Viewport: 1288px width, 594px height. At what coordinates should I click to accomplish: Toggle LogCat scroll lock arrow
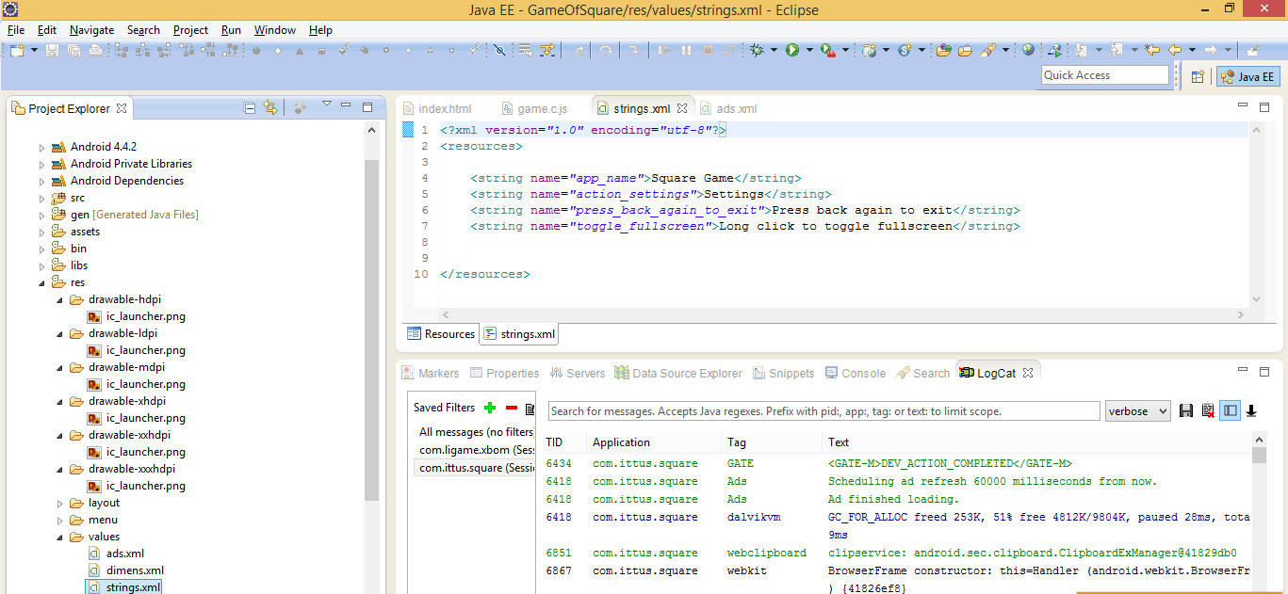1251,410
